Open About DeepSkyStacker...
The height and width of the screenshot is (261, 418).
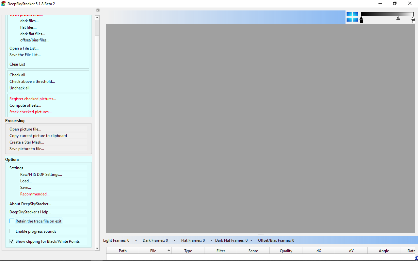point(30,204)
